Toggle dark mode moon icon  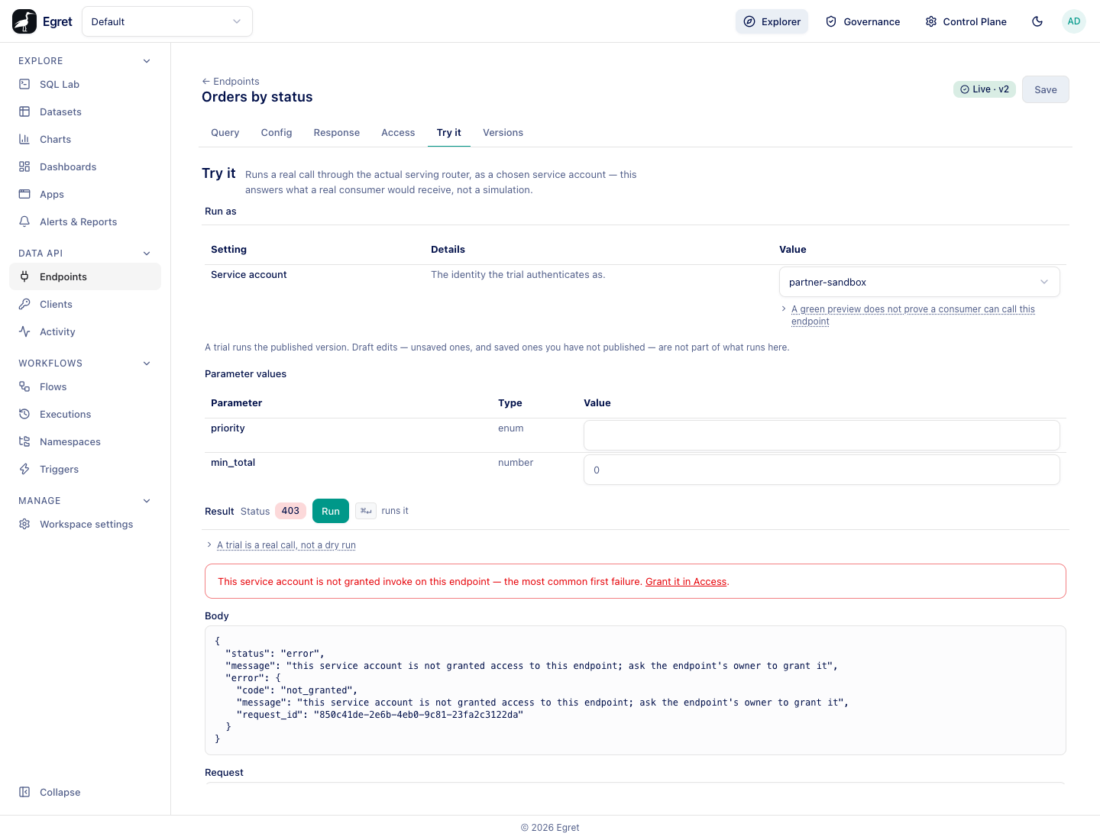[x=1037, y=21]
